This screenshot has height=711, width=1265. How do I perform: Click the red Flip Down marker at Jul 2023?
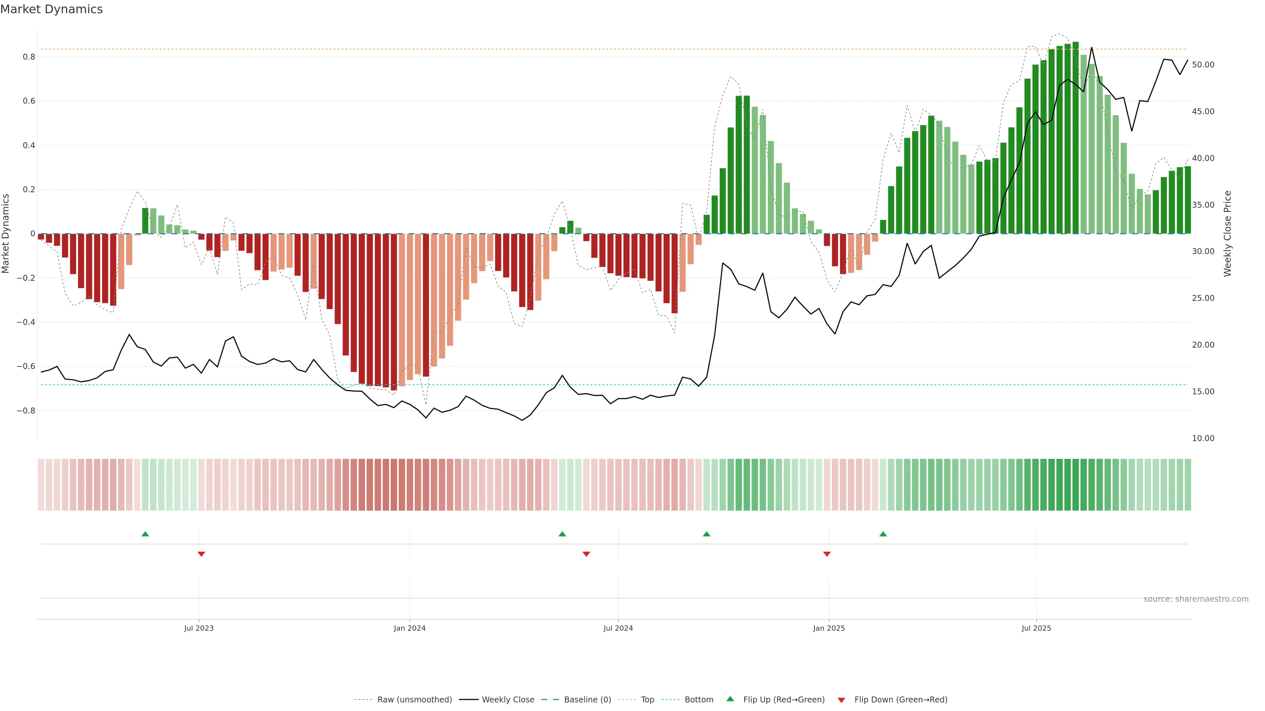tap(201, 554)
